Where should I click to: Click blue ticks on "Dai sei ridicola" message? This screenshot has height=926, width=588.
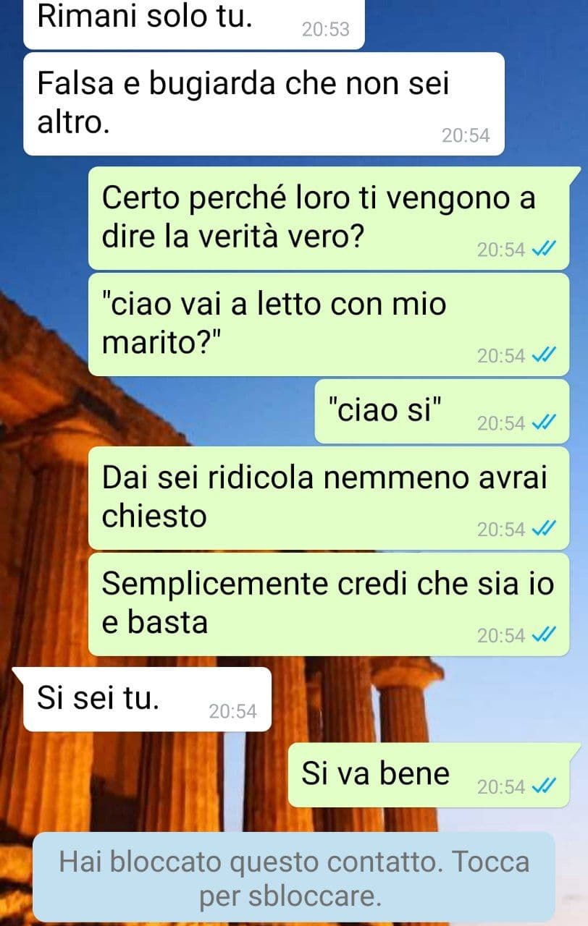tap(543, 530)
